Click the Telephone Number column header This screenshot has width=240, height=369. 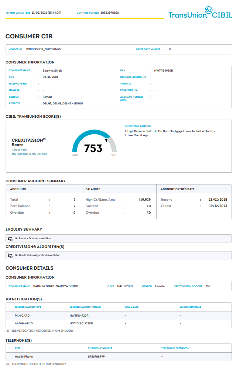(100, 348)
